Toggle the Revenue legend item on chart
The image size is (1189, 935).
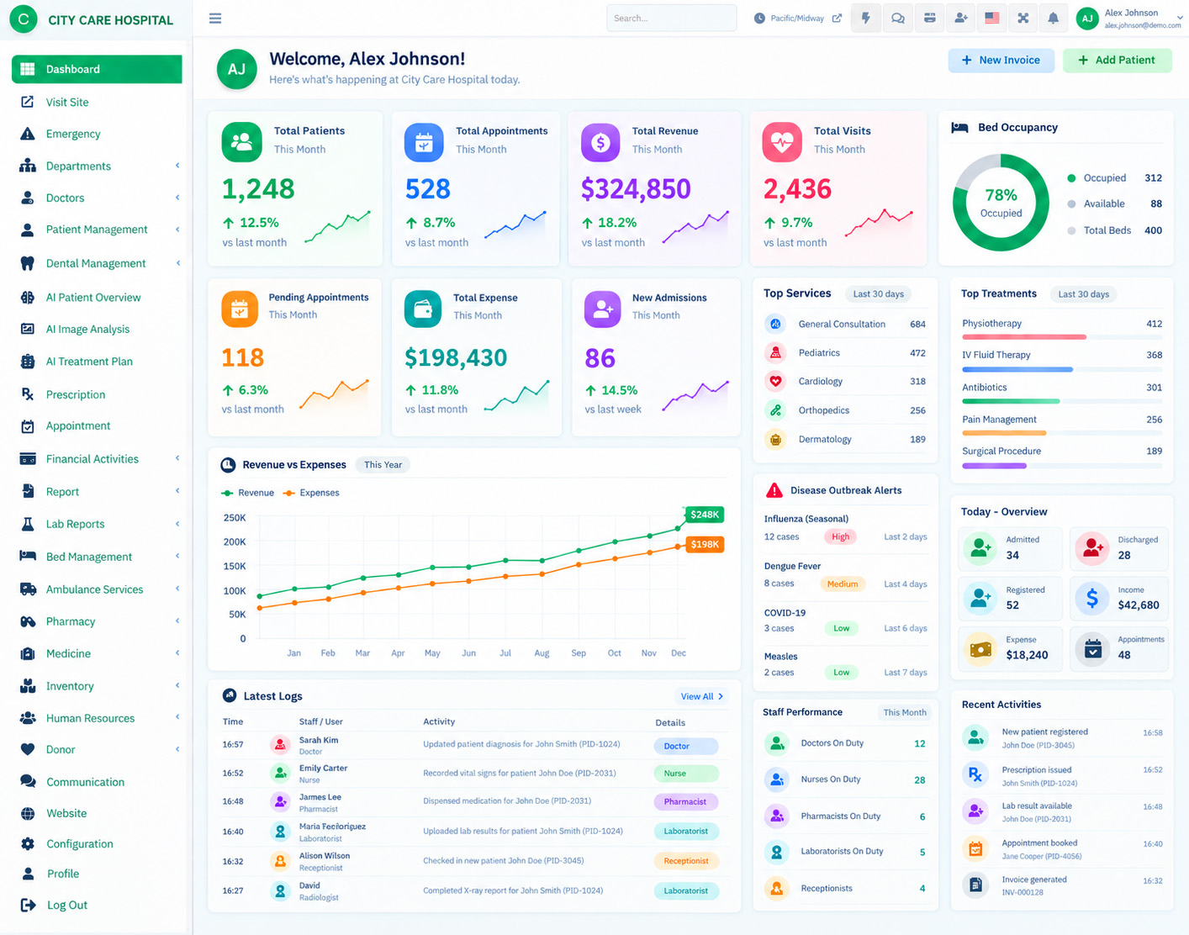[247, 493]
